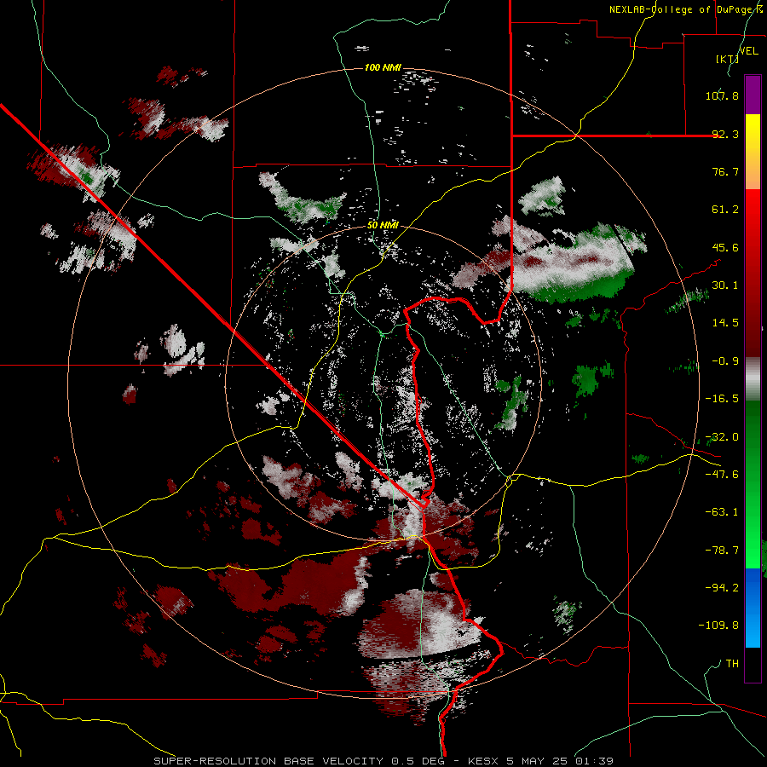Click the 61.2 value on velocity scale
767x767 pixels.
tap(725, 210)
